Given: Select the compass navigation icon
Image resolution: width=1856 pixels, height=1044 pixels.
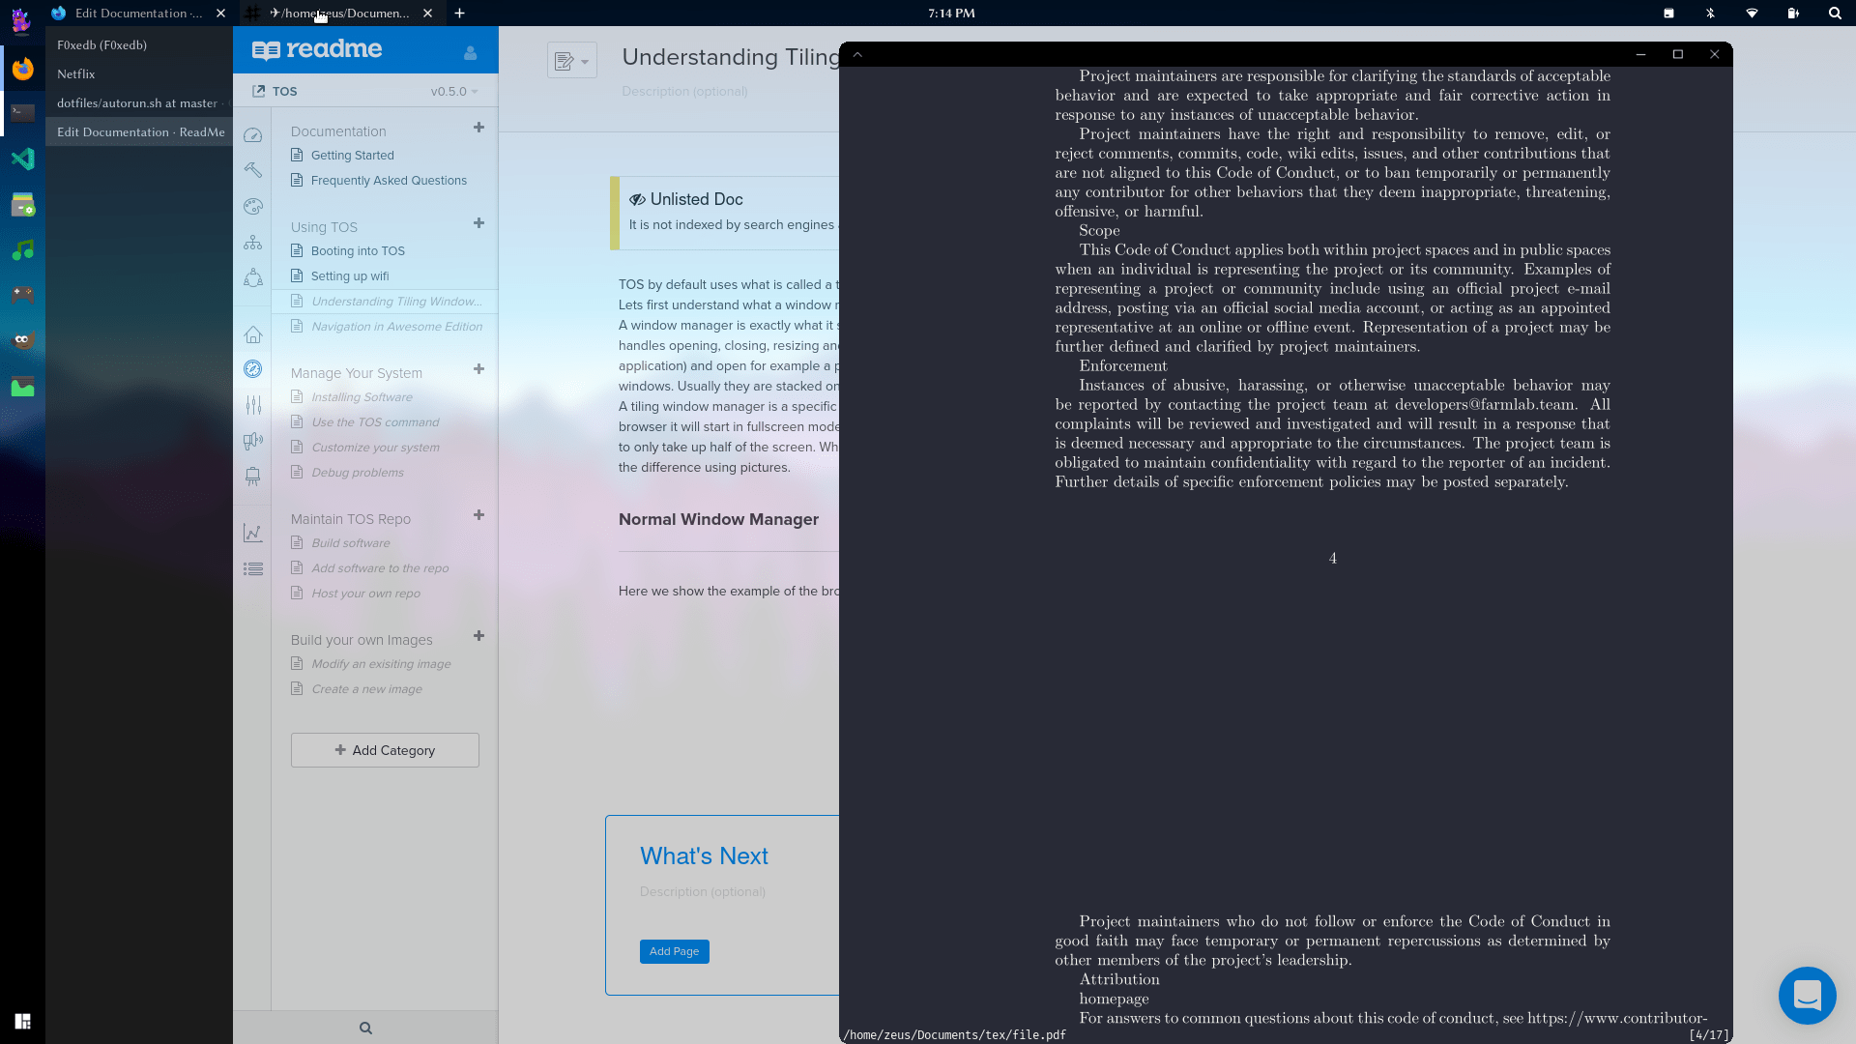Looking at the screenshot, I should pyautogui.click(x=252, y=368).
